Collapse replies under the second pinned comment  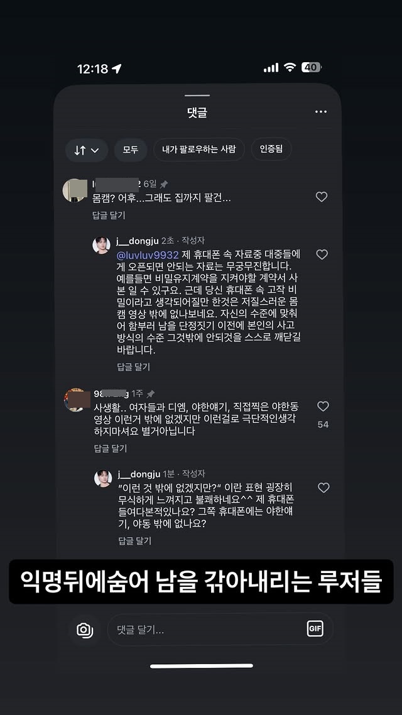click(110, 449)
